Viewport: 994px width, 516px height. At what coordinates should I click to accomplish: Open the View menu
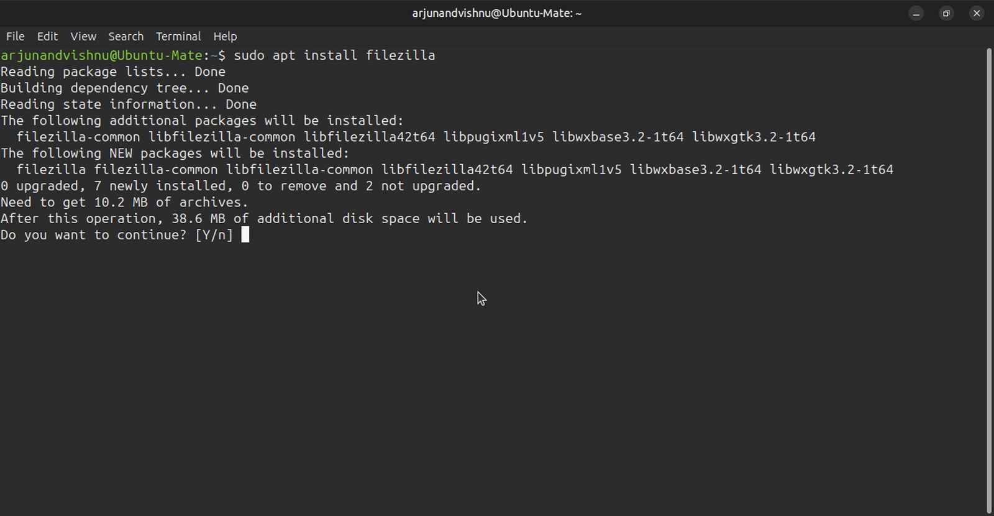[83, 36]
